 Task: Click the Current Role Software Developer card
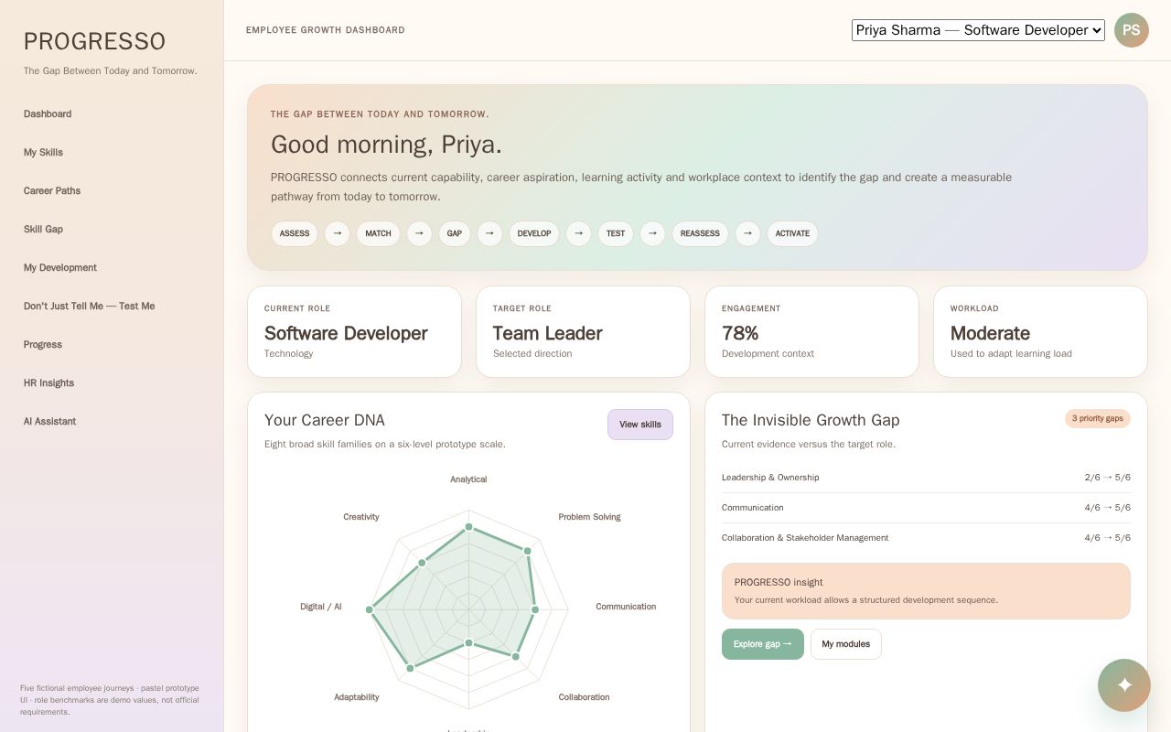point(354,331)
